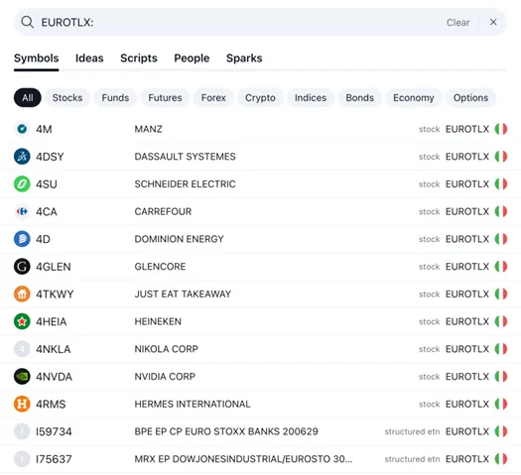Filter results by Stocks
The image size is (521, 475).
(x=67, y=97)
